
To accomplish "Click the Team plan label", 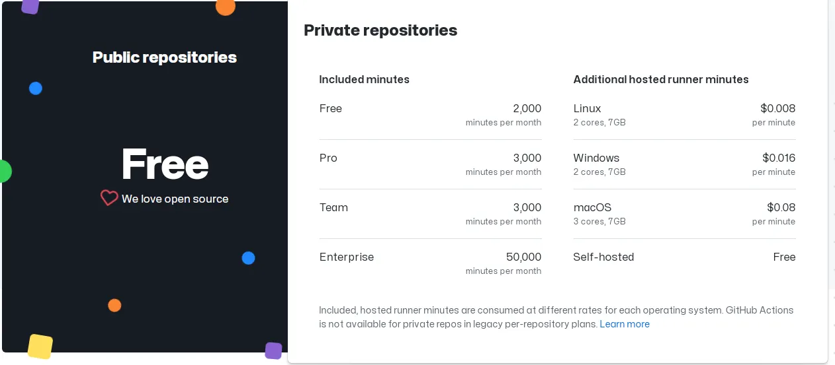I will [333, 207].
